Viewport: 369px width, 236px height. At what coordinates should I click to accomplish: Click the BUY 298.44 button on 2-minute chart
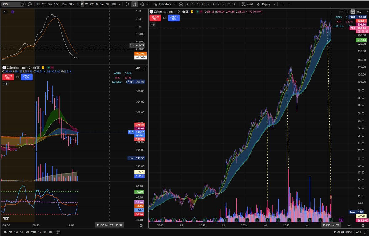click(26, 77)
